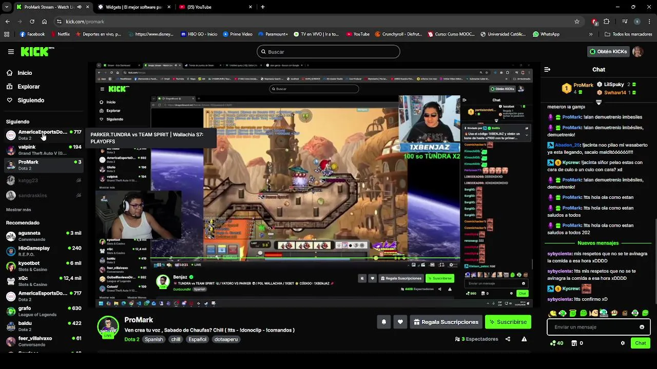The image size is (657, 369).
Task: Insert the yellow bee emote
Action: pyautogui.click(x=553, y=313)
